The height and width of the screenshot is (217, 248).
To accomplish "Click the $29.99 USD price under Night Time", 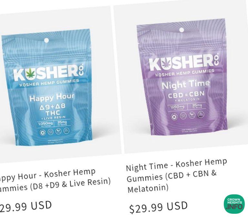I will pyautogui.click(x=158, y=207).
